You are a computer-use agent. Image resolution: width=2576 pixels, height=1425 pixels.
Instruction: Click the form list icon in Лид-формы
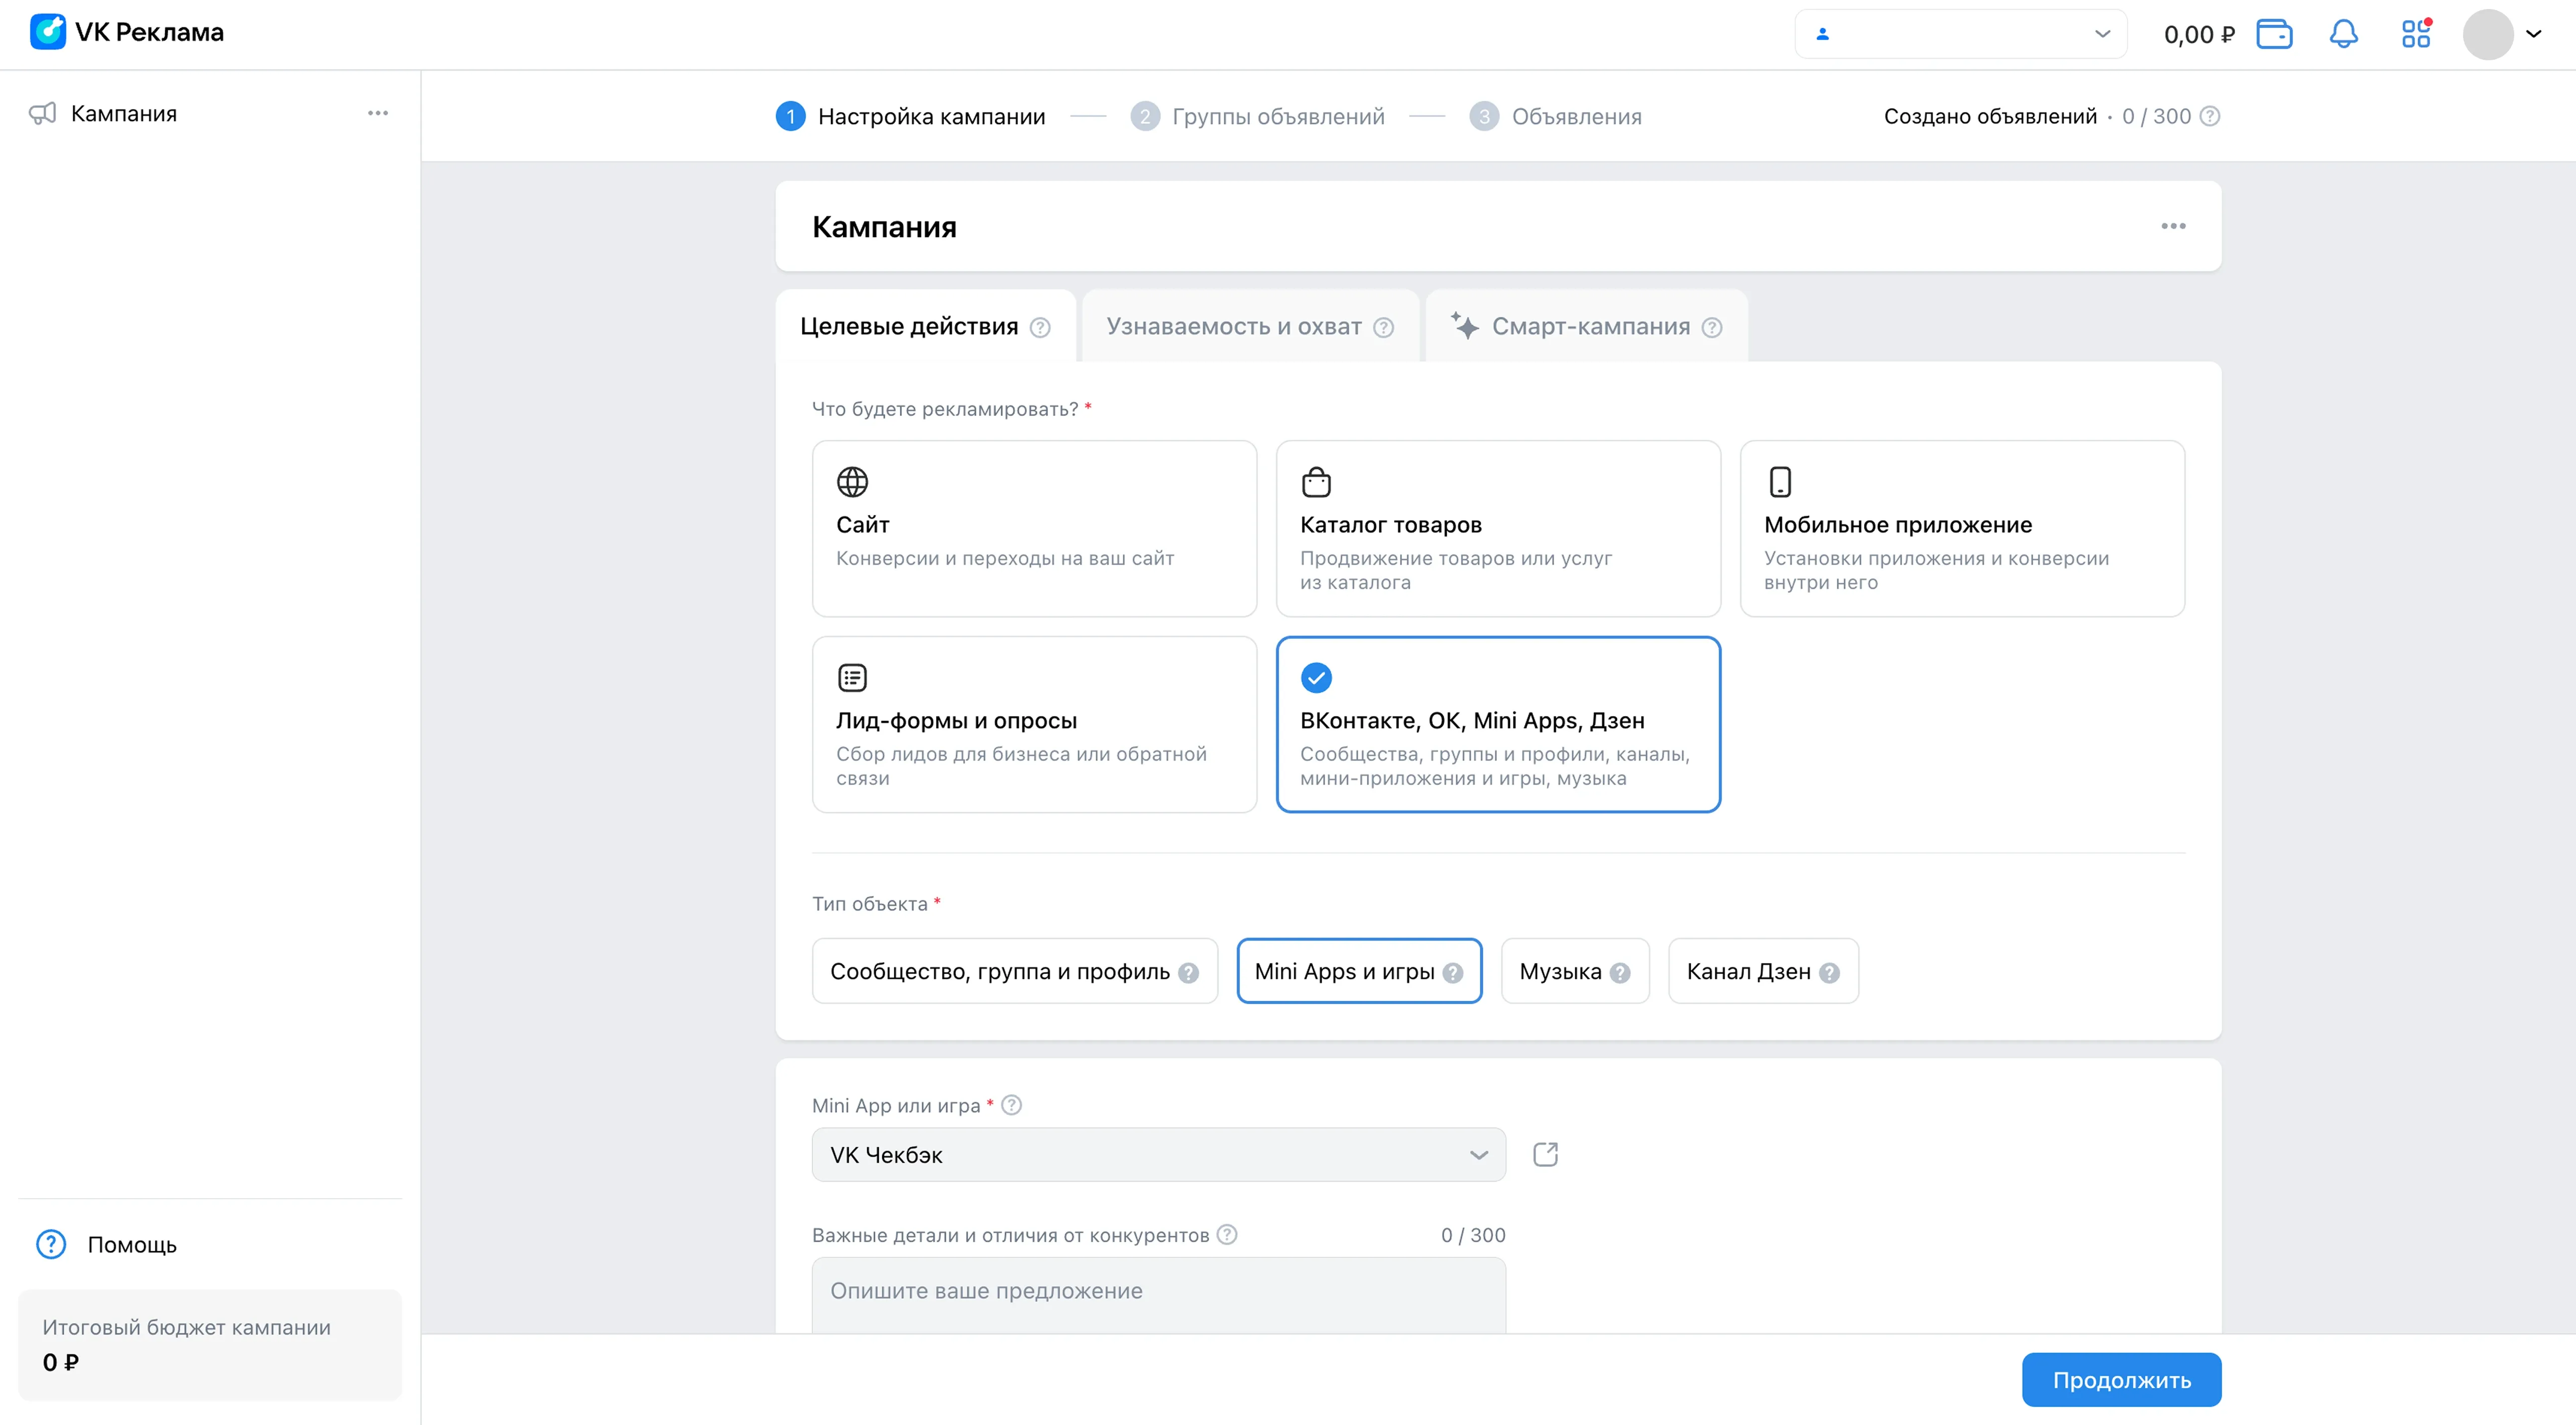point(852,678)
